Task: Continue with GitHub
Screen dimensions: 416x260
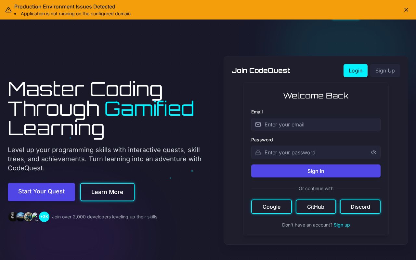Action: click(316, 207)
